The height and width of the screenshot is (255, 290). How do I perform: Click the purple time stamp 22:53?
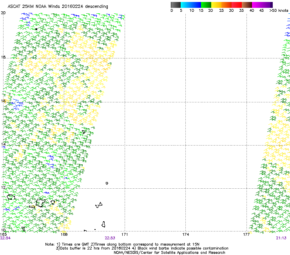[110, 238]
